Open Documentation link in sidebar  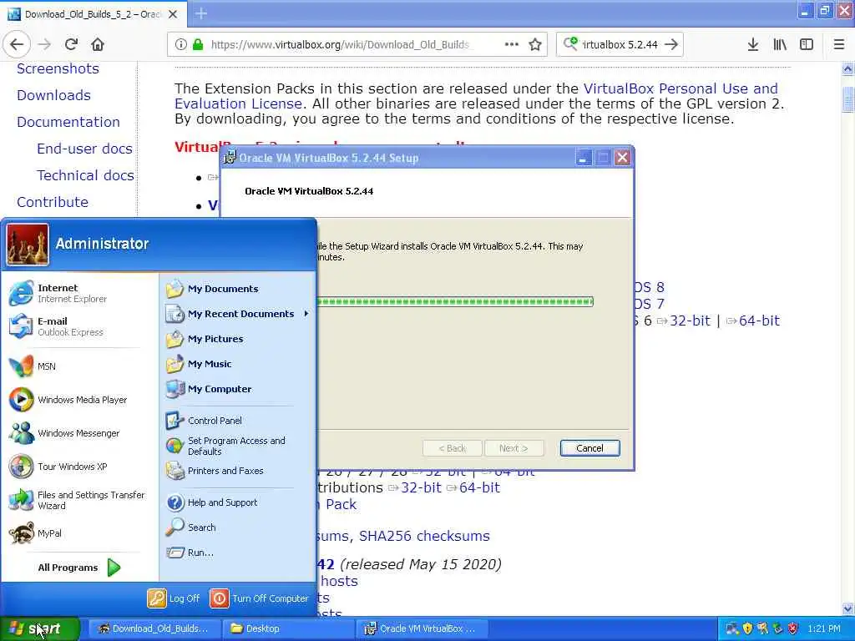pyautogui.click(x=68, y=122)
